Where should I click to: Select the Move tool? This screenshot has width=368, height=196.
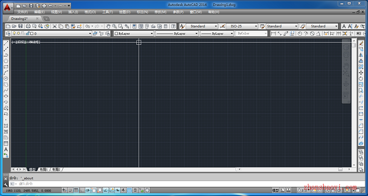click(x=361, y=72)
